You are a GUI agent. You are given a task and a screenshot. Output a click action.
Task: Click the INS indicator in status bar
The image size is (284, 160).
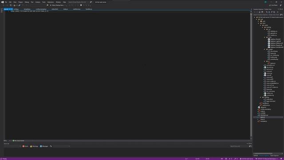point(222,159)
